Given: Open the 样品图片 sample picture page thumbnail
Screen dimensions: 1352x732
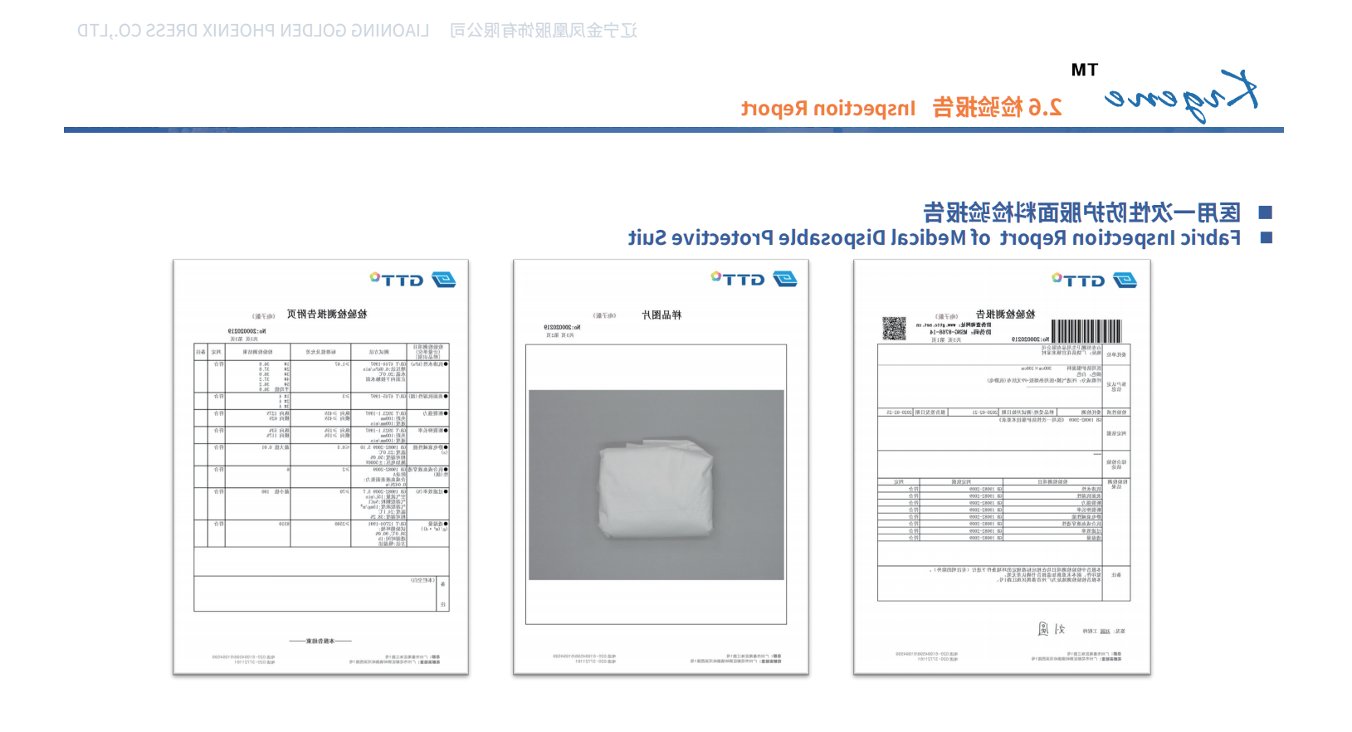Looking at the screenshot, I should (661, 467).
